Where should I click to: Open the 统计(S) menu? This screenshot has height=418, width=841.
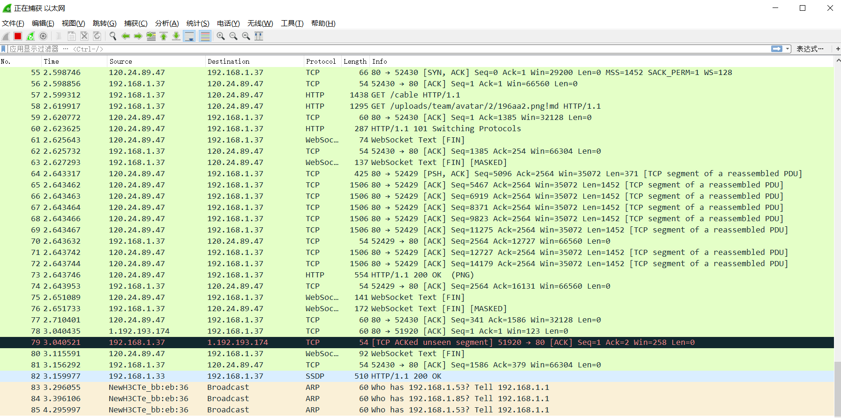point(197,23)
